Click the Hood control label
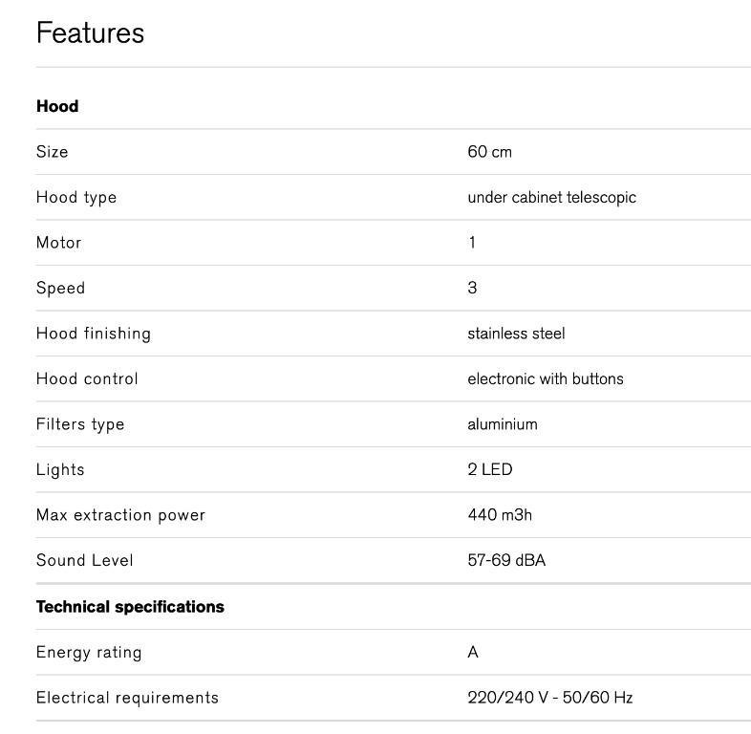 tap(87, 379)
